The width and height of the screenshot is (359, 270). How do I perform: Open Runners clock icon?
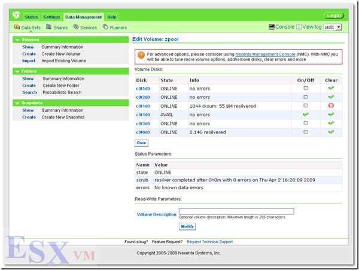(105, 27)
